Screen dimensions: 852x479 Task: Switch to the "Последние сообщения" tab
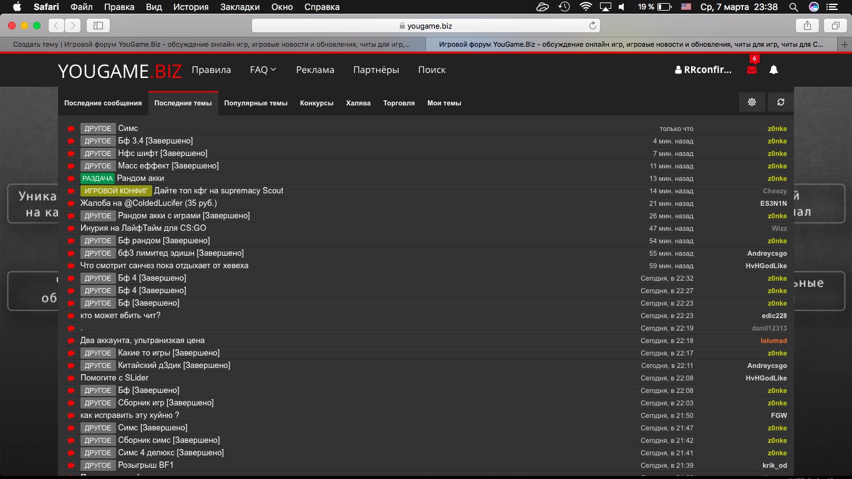click(103, 103)
